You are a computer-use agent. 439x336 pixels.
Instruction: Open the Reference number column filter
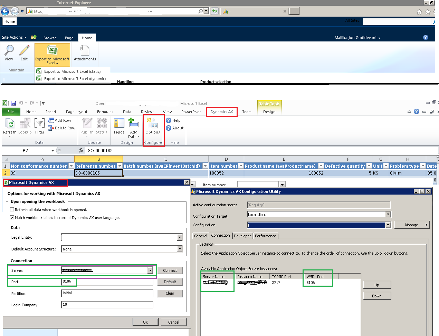coord(119,166)
